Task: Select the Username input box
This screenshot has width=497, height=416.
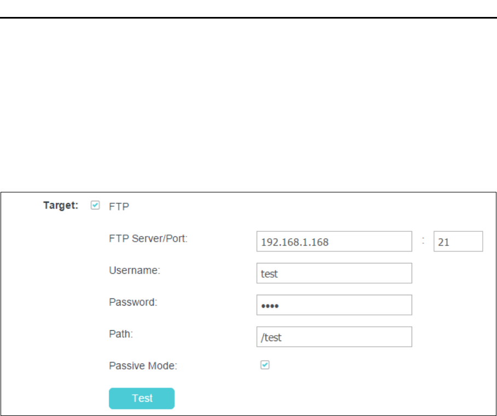Action: click(334, 273)
